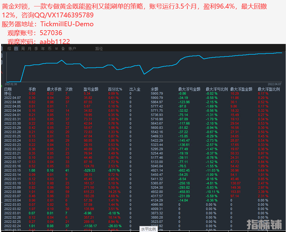Select the 日 daily period tab
Image resolution: width=286 pixels, height=232 pixels.
16,49
